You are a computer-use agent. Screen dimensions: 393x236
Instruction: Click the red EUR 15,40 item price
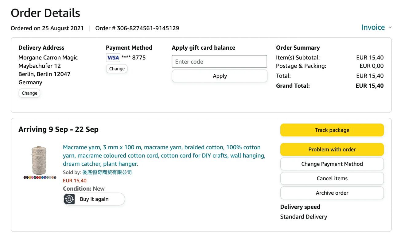pyautogui.click(x=75, y=181)
